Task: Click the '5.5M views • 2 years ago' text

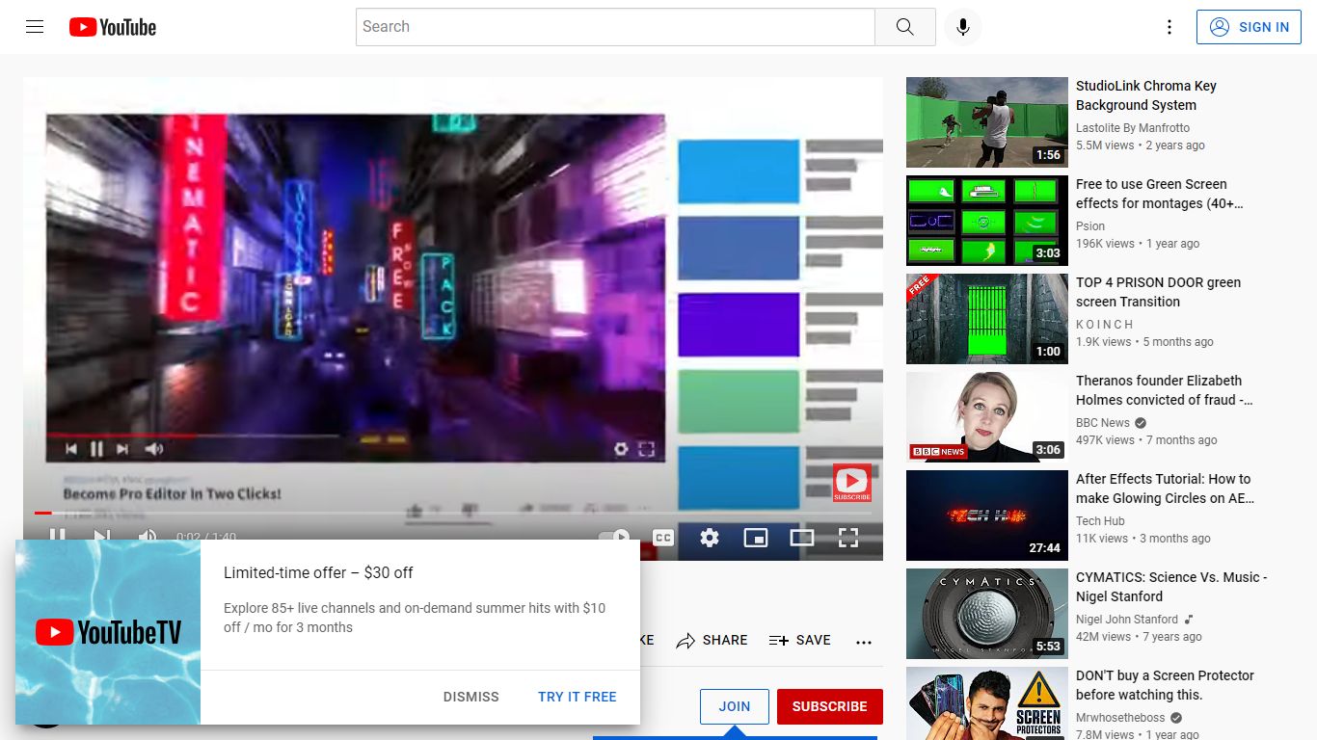Action: pyautogui.click(x=1141, y=145)
